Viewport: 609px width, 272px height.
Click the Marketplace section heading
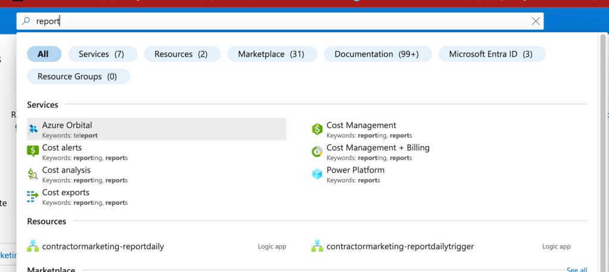[51, 269]
